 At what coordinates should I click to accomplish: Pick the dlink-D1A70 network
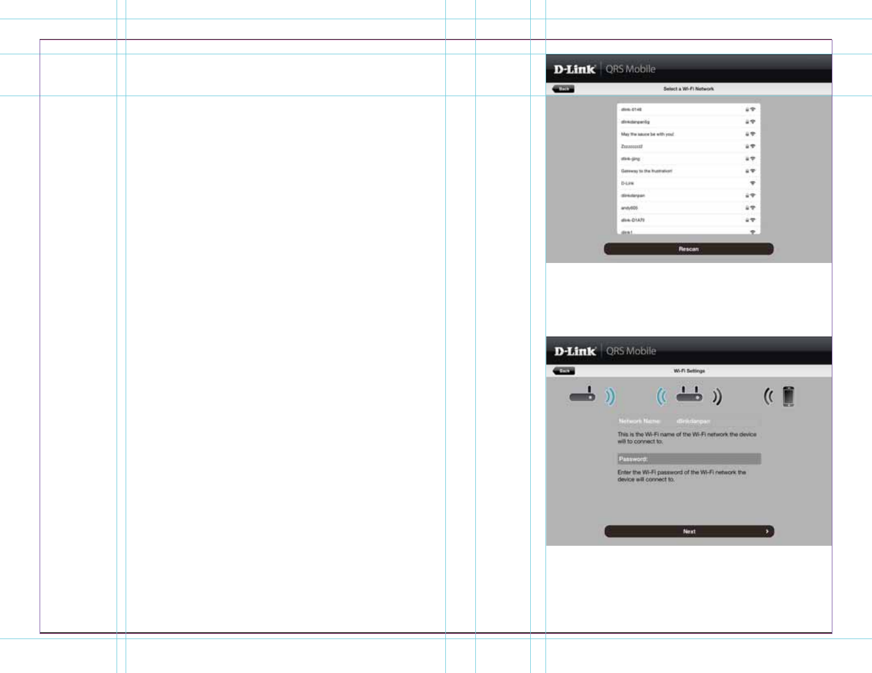pyautogui.click(x=689, y=220)
